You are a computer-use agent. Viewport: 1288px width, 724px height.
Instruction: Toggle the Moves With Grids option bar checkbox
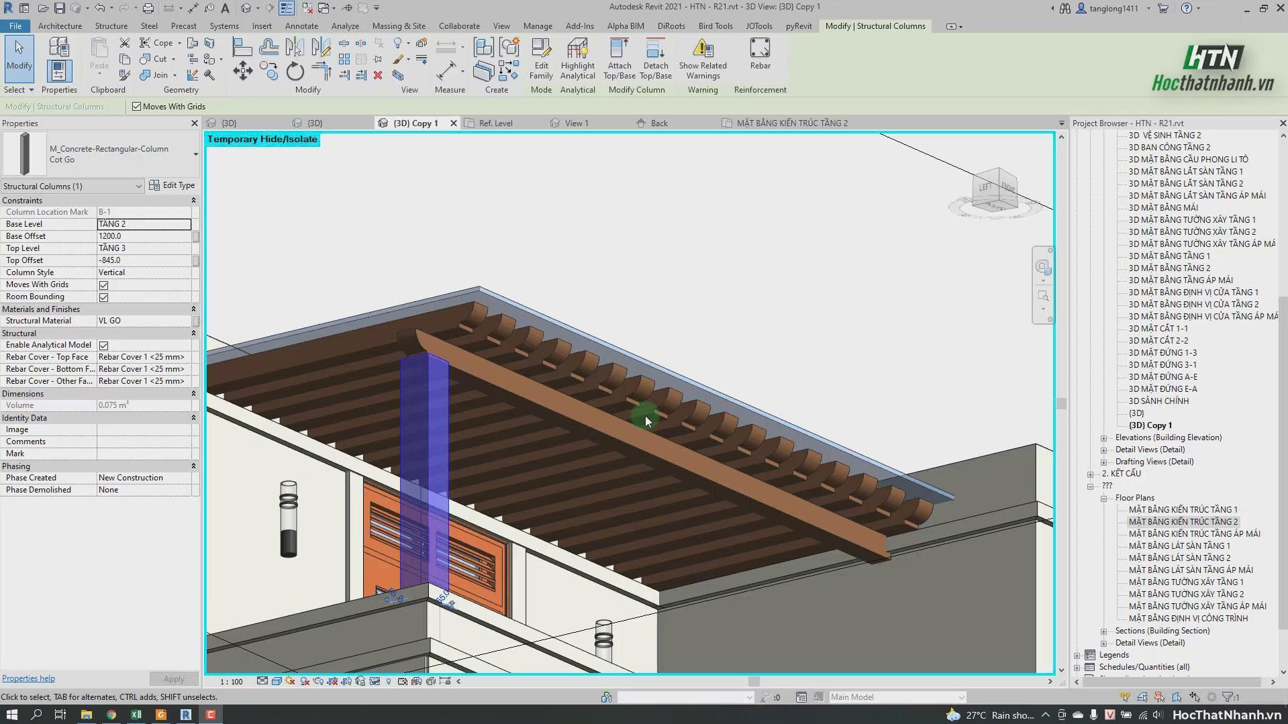click(x=136, y=106)
